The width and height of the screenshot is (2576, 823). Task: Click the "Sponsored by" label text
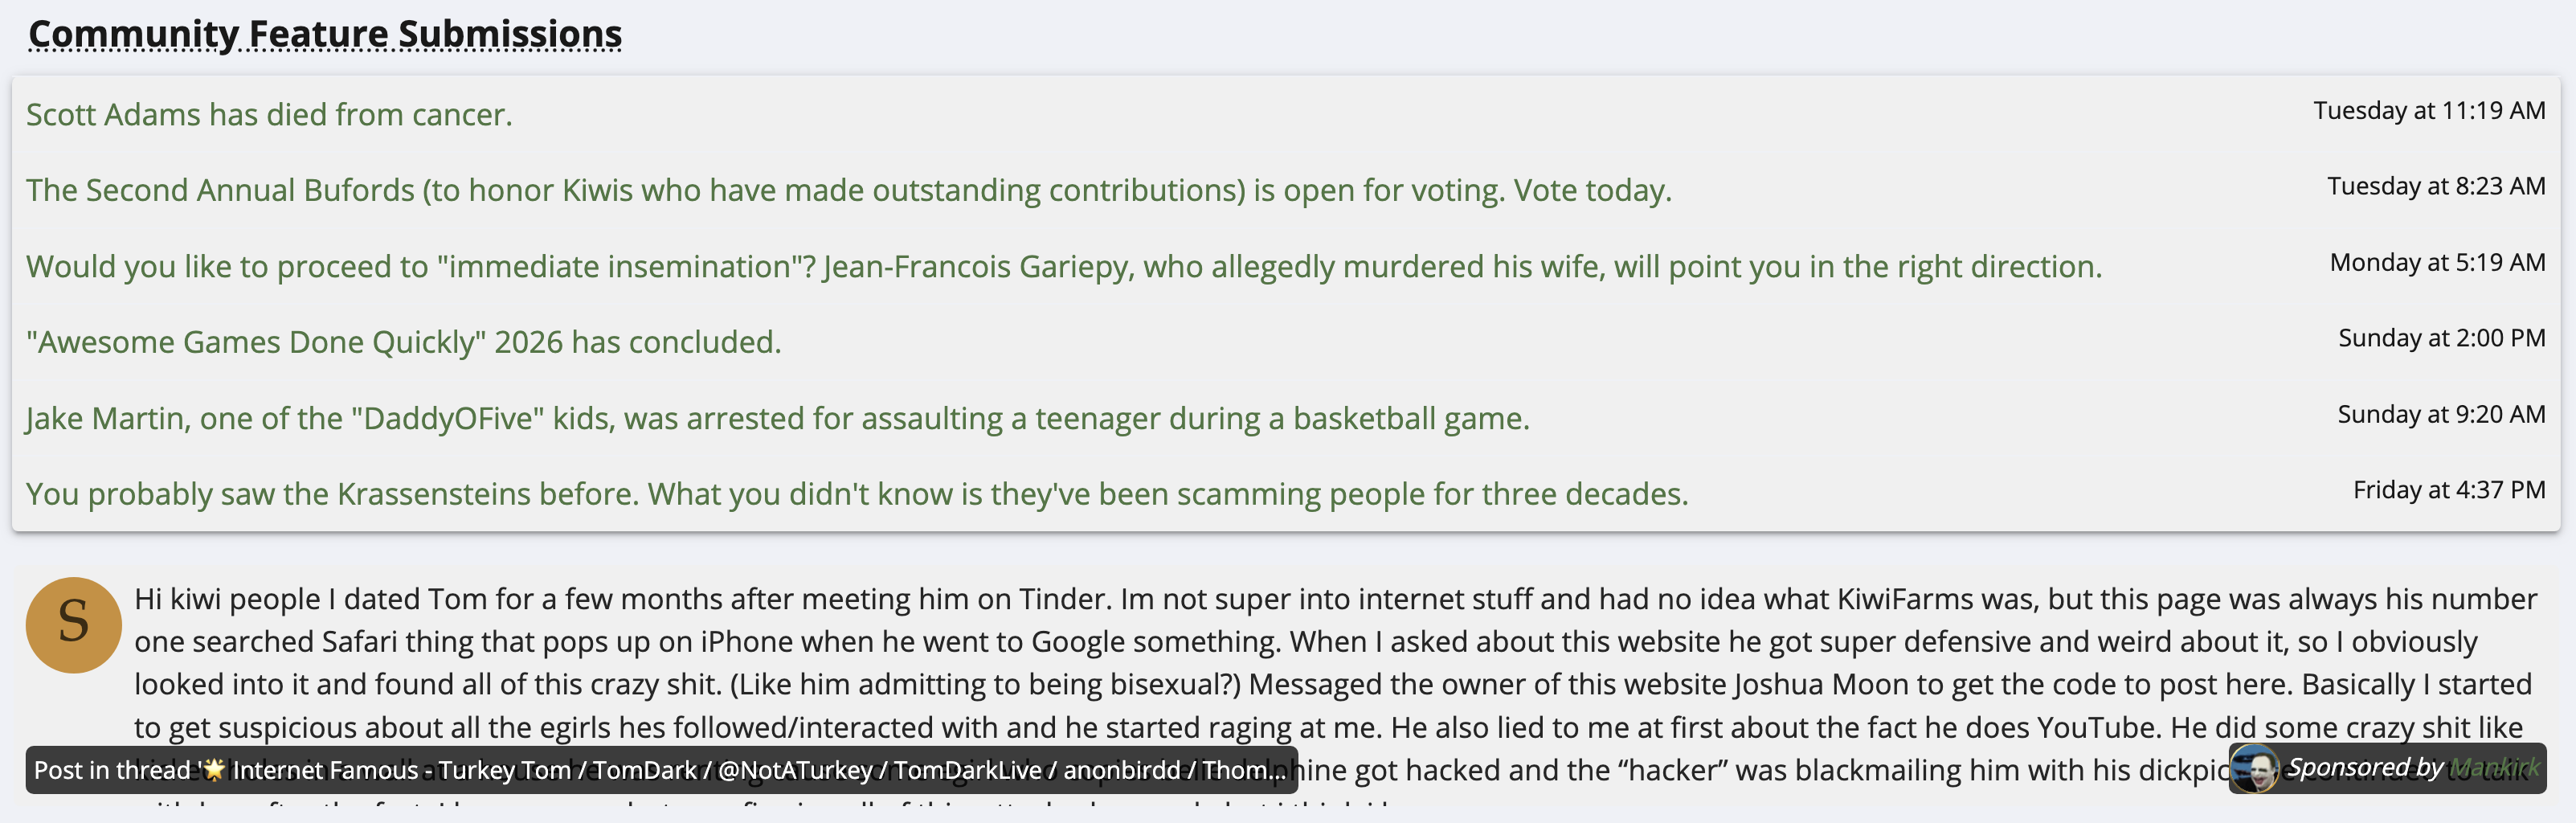coord(2365,767)
